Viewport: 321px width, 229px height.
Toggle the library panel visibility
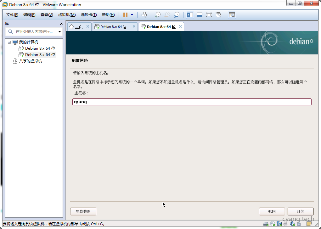click(x=190, y=14)
